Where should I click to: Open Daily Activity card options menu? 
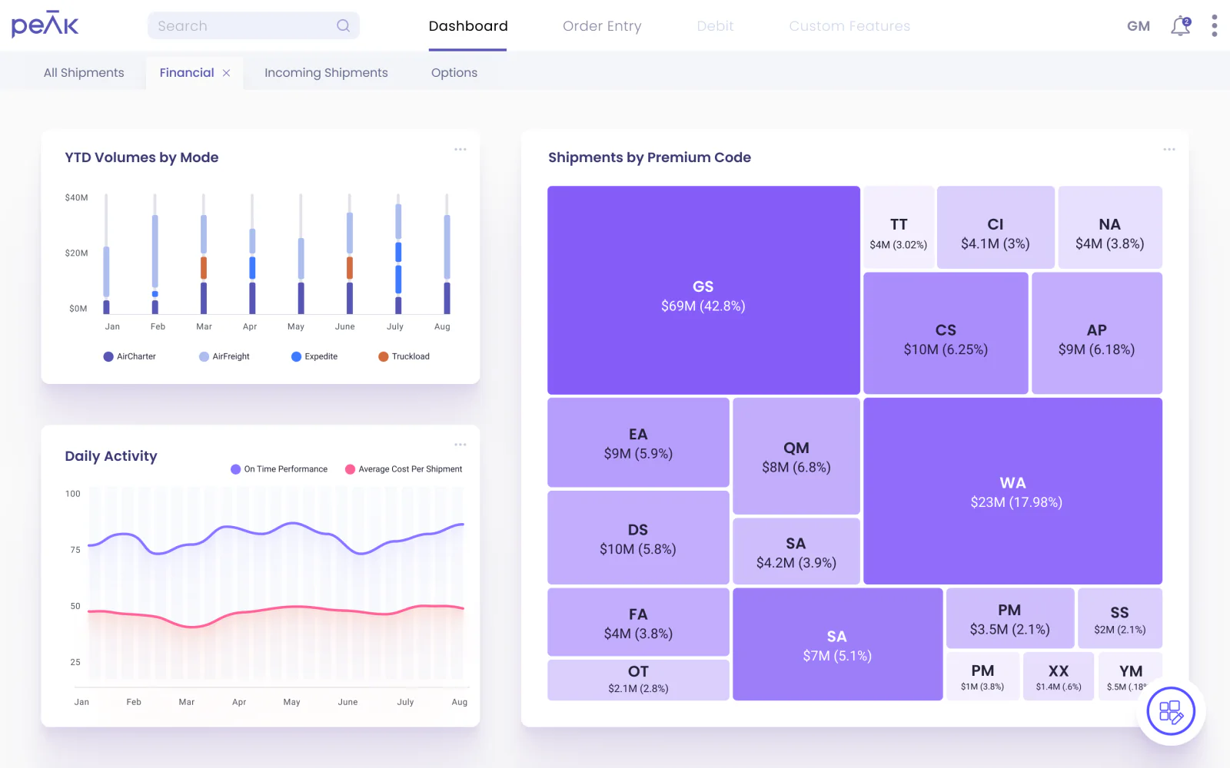click(x=460, y=445)
